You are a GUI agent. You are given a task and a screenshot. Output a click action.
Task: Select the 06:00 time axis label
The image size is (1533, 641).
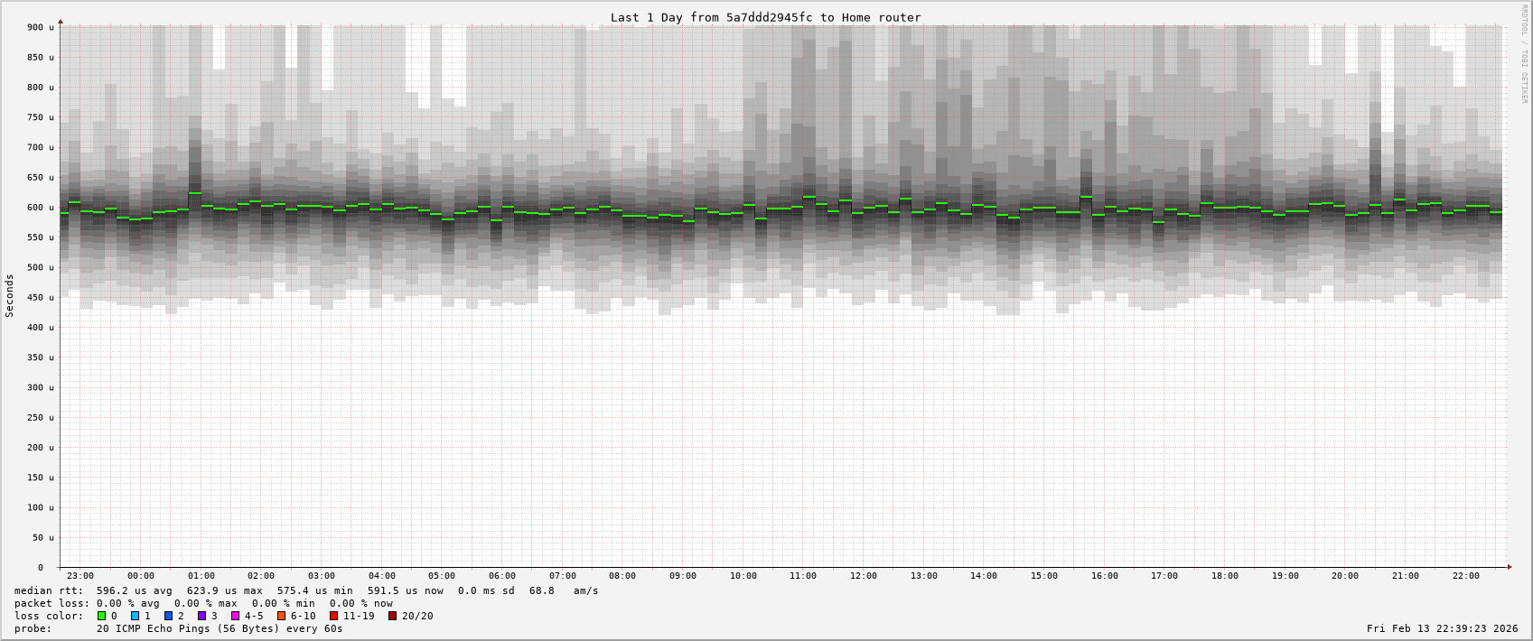pos(502,576)
